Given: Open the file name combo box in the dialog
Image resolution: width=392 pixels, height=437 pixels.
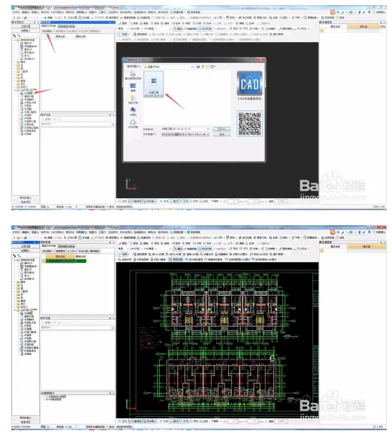Looking at the screenshot, I should pos(185,129).
